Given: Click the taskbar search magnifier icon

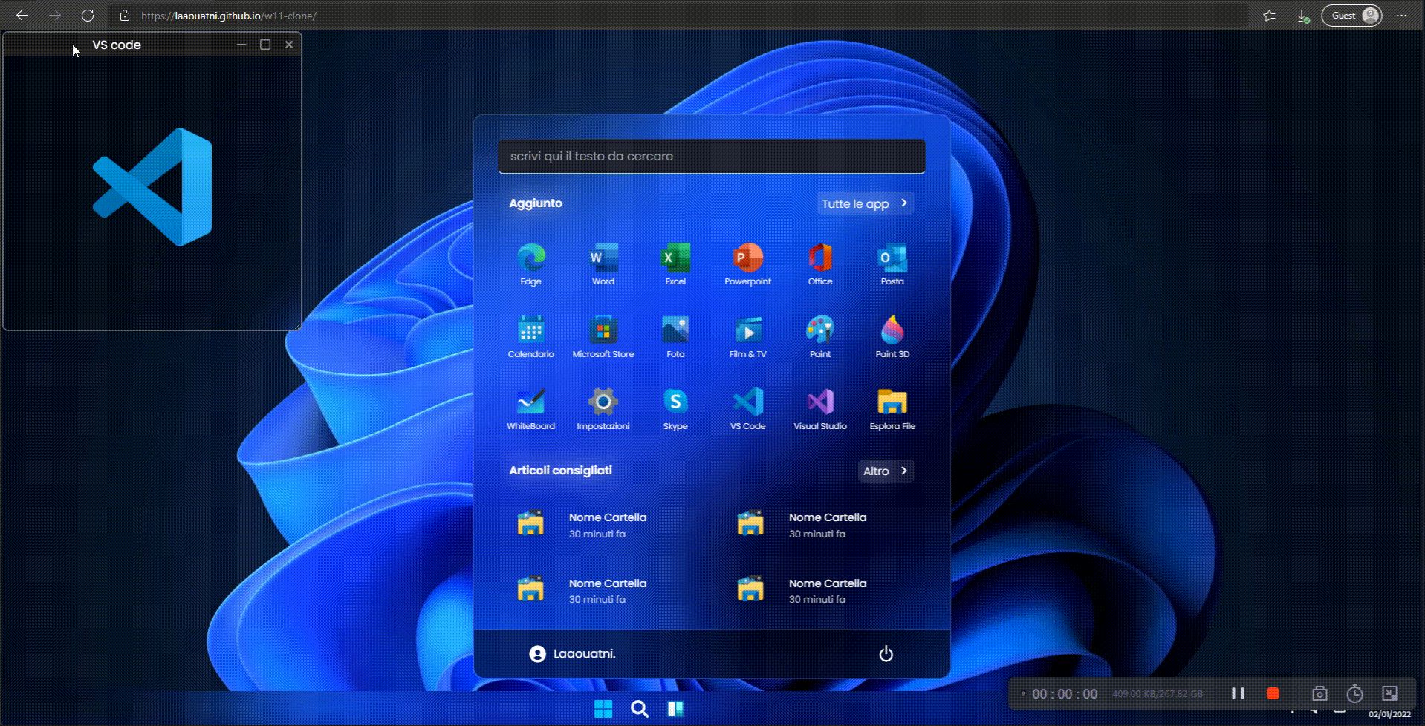Looking at the screenshot, I should pyautogui.click(x=639, y=709).
